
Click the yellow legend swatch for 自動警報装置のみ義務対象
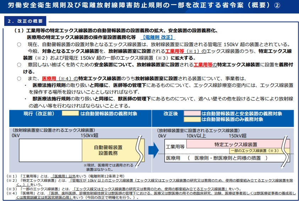192,120
